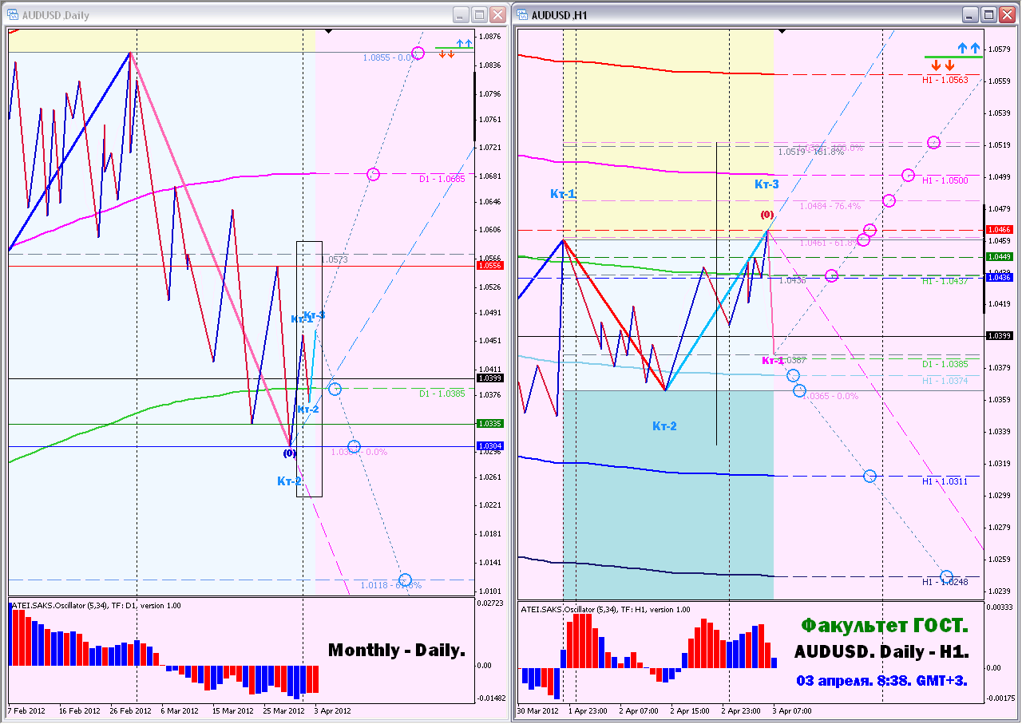Click 'Факультет ГОСТ.' green text label
The height and width of the screenshot is (724, 1022).
883,623
